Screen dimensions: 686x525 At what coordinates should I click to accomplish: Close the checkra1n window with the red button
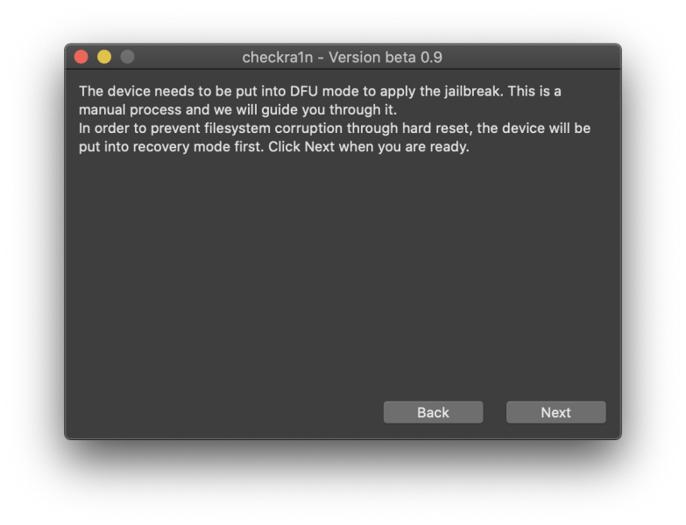point(81,57)
